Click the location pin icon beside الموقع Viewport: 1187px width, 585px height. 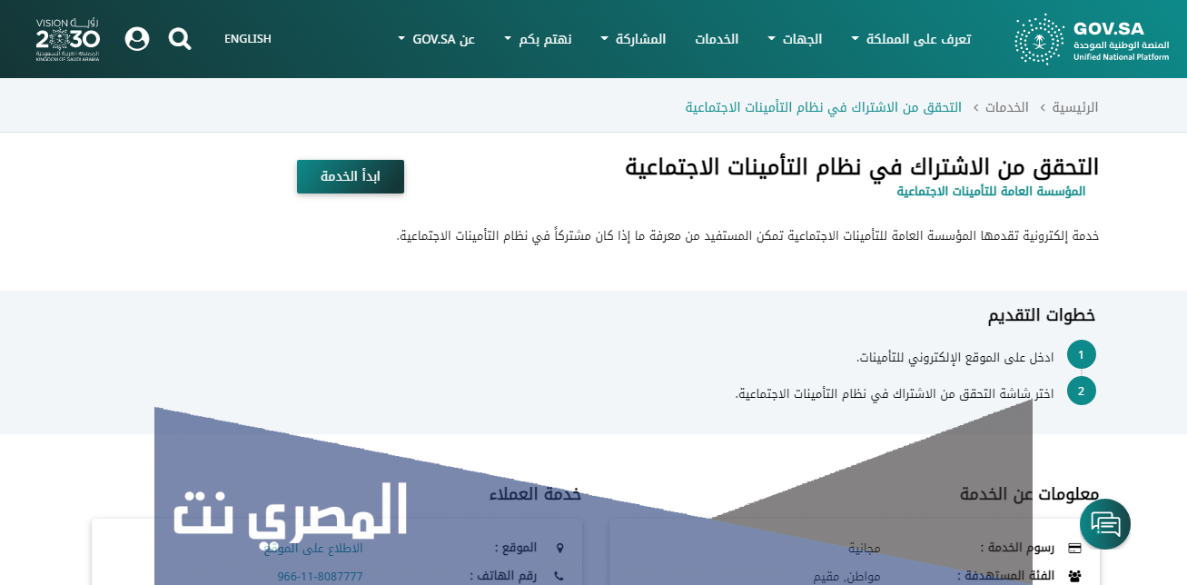559,548
